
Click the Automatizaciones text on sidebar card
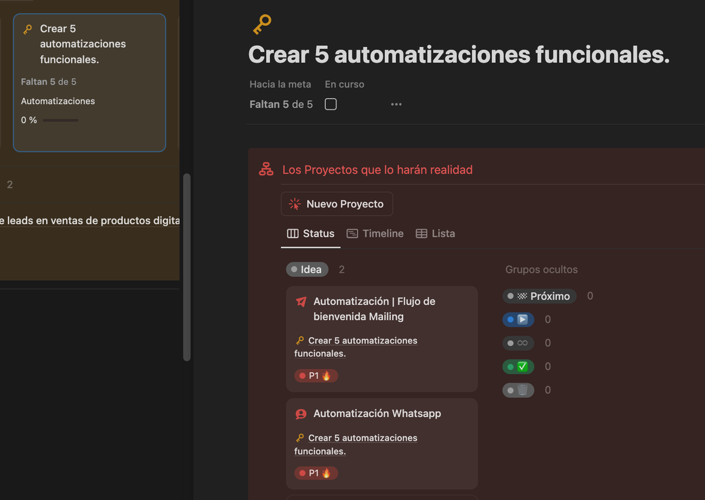(58, 102)
